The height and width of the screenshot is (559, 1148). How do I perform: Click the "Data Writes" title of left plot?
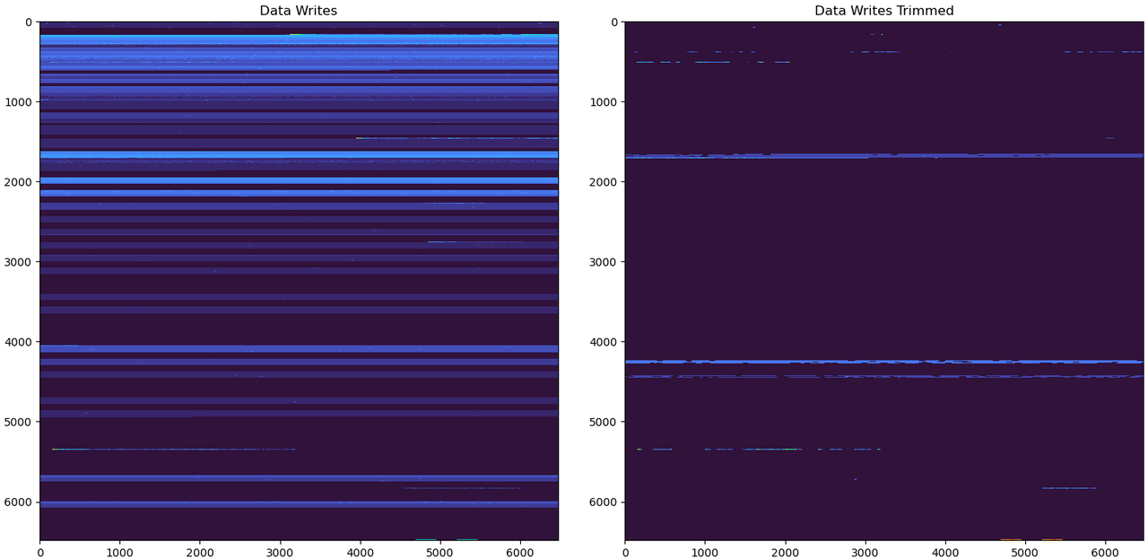[x=298, y=11]
